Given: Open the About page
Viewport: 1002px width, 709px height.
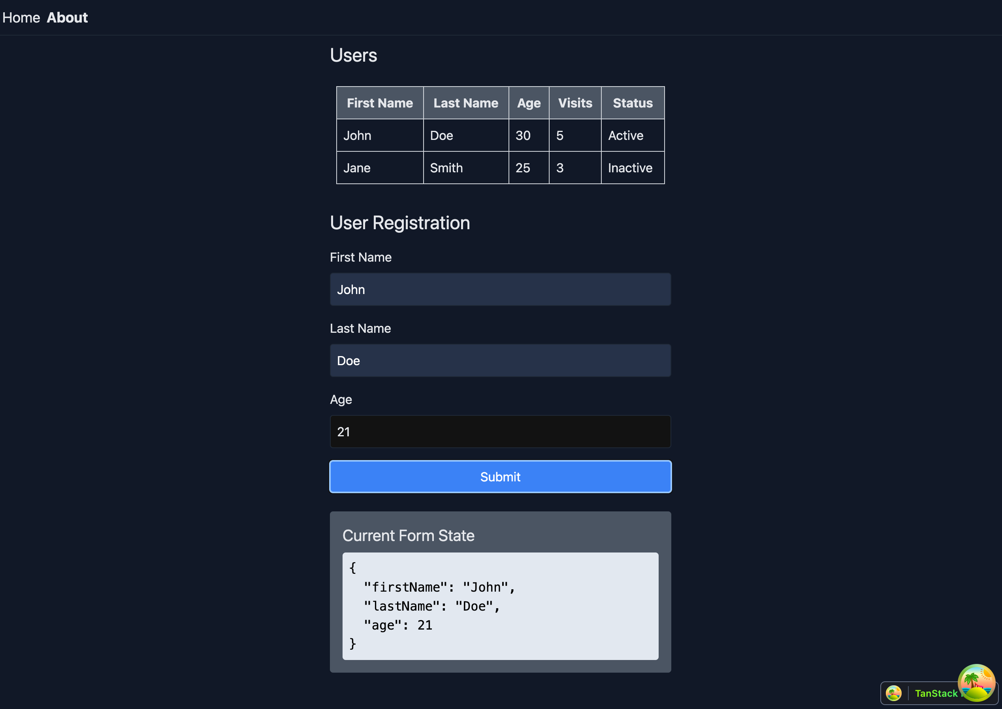Looking at the screenshot, I should click(x=67, y=17).
